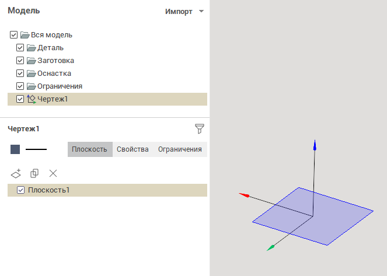Select the Плоскость tab button
The image size is (387, 276).
coord(89,149)
